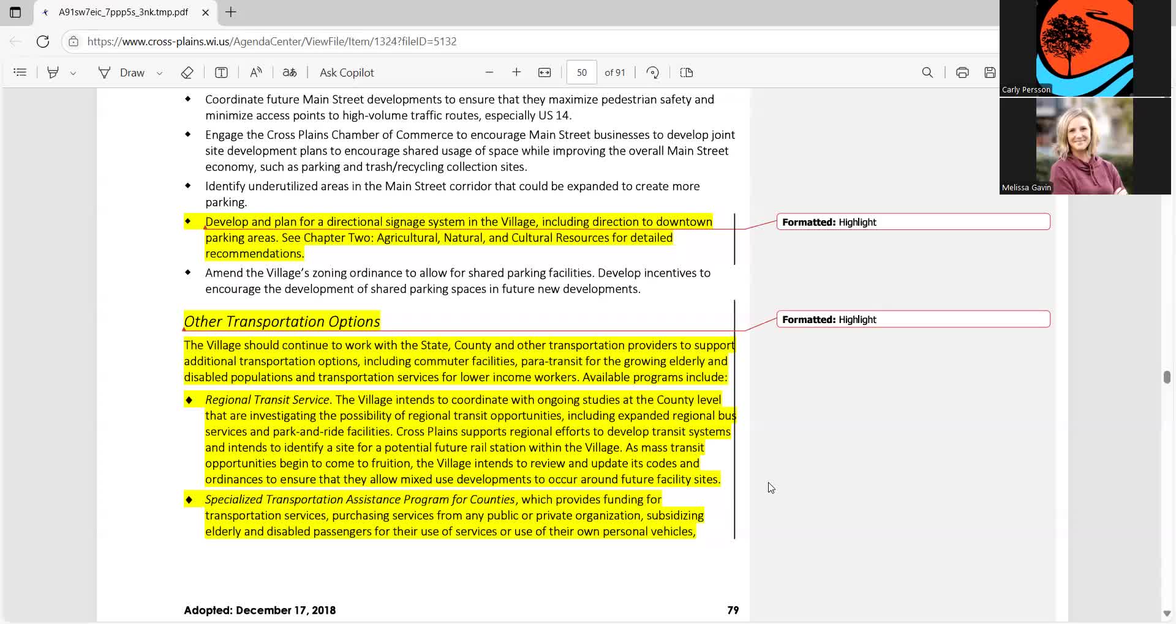
Task: Click Carly Persson video thumbnail
Action: pyautogui.click(x=1085, y=48)
